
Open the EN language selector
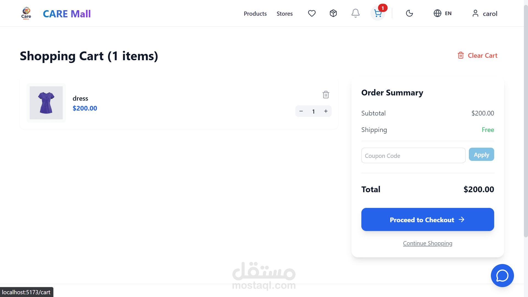point(442,13)
